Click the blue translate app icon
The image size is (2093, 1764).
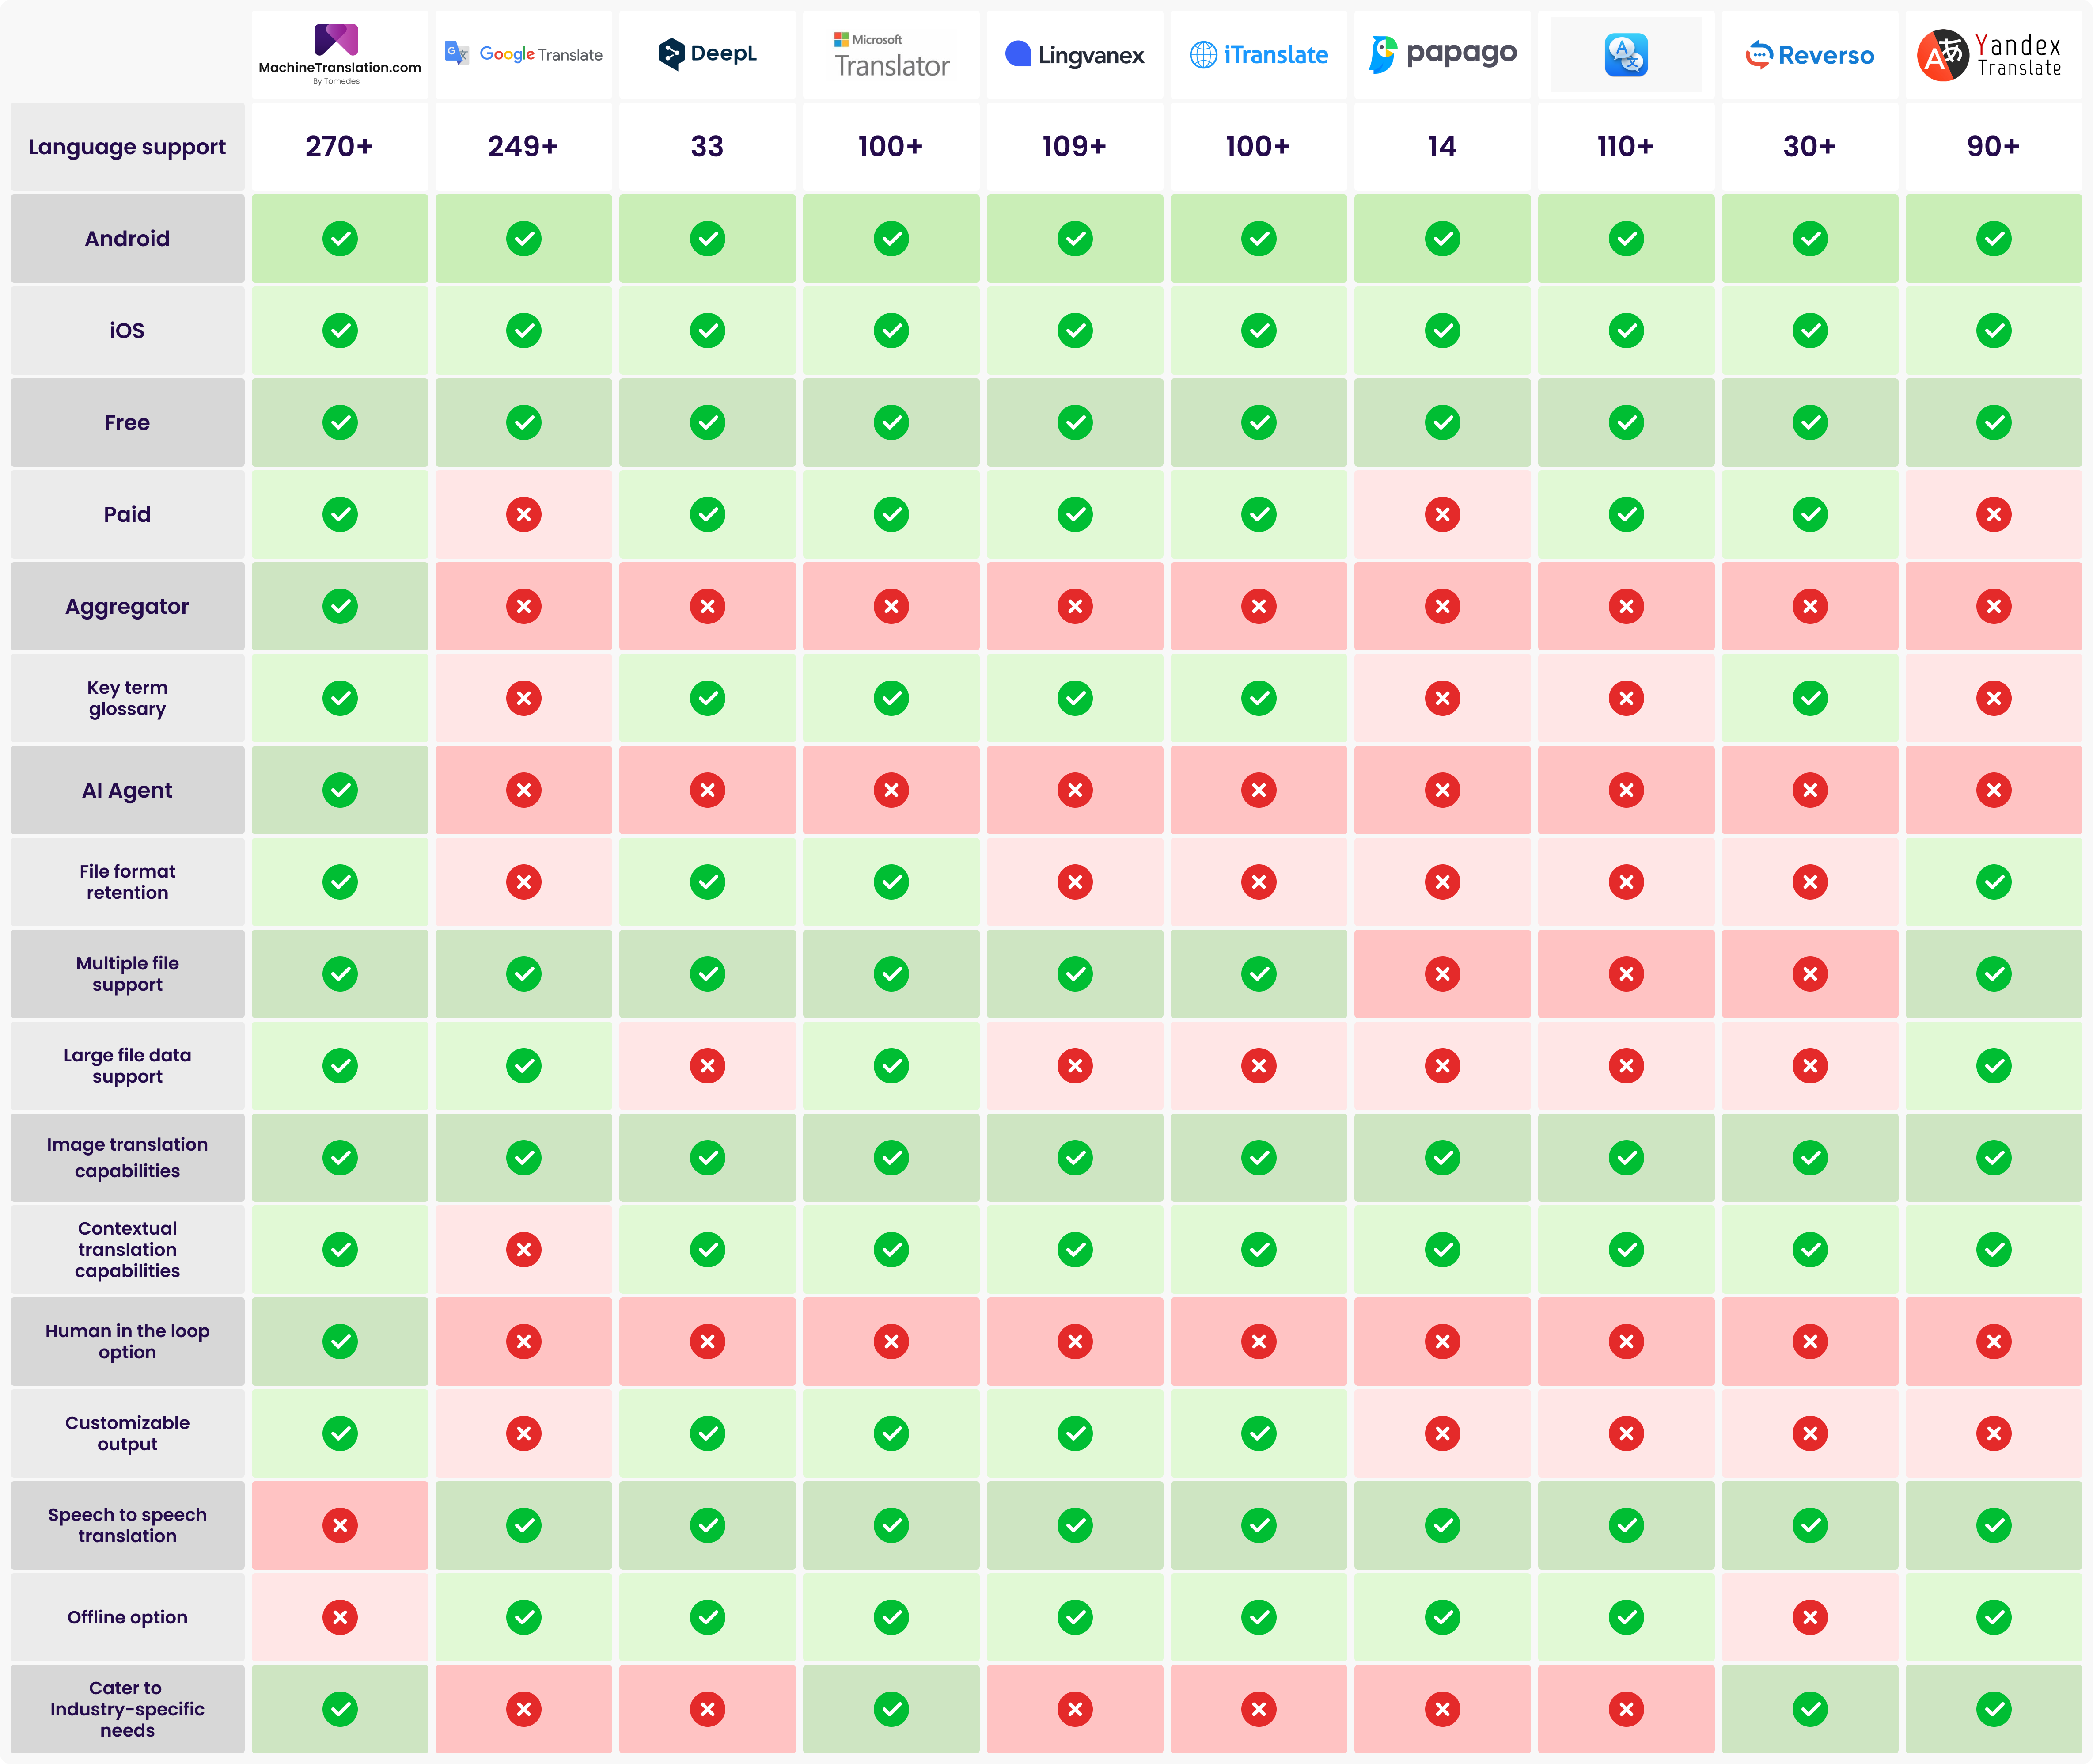[1626, 55]
